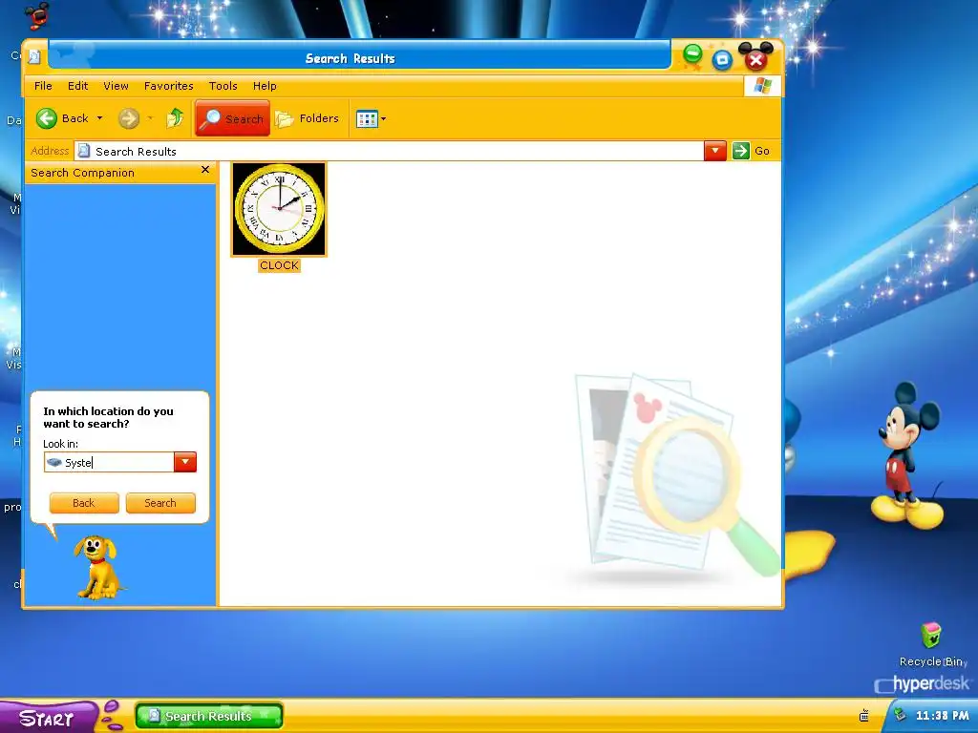The image size is (978, 733).
Task: Click the search dog character
Action: (96, 567)
